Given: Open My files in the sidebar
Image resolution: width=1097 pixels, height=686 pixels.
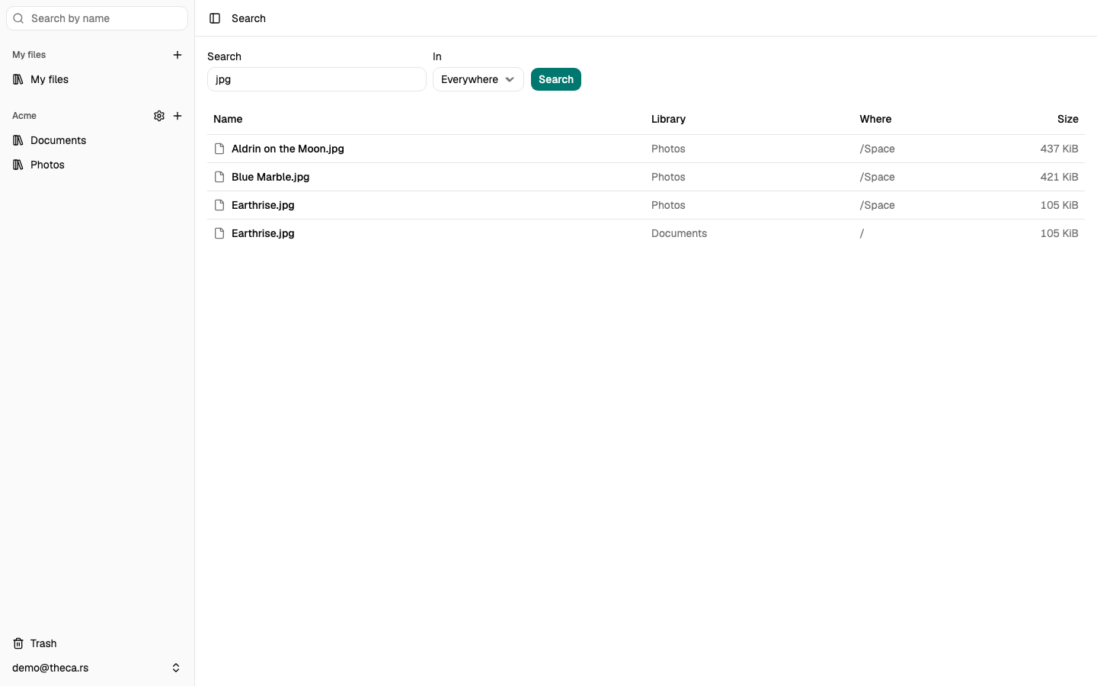Looking at the screenshot, I should click(97, 79).
